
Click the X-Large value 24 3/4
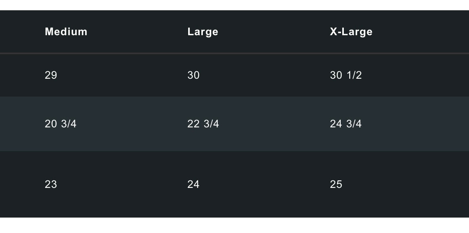pos(345,124)
